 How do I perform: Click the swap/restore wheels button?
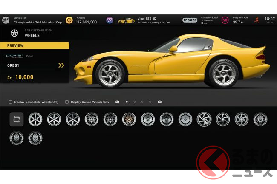[x=17, y=119]
